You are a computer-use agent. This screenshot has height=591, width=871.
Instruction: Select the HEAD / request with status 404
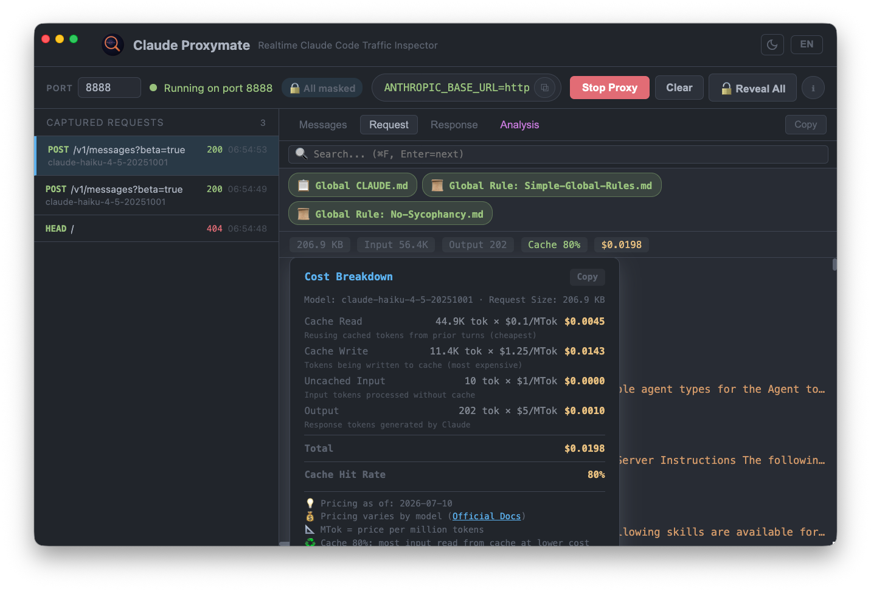tap(157, 229)
